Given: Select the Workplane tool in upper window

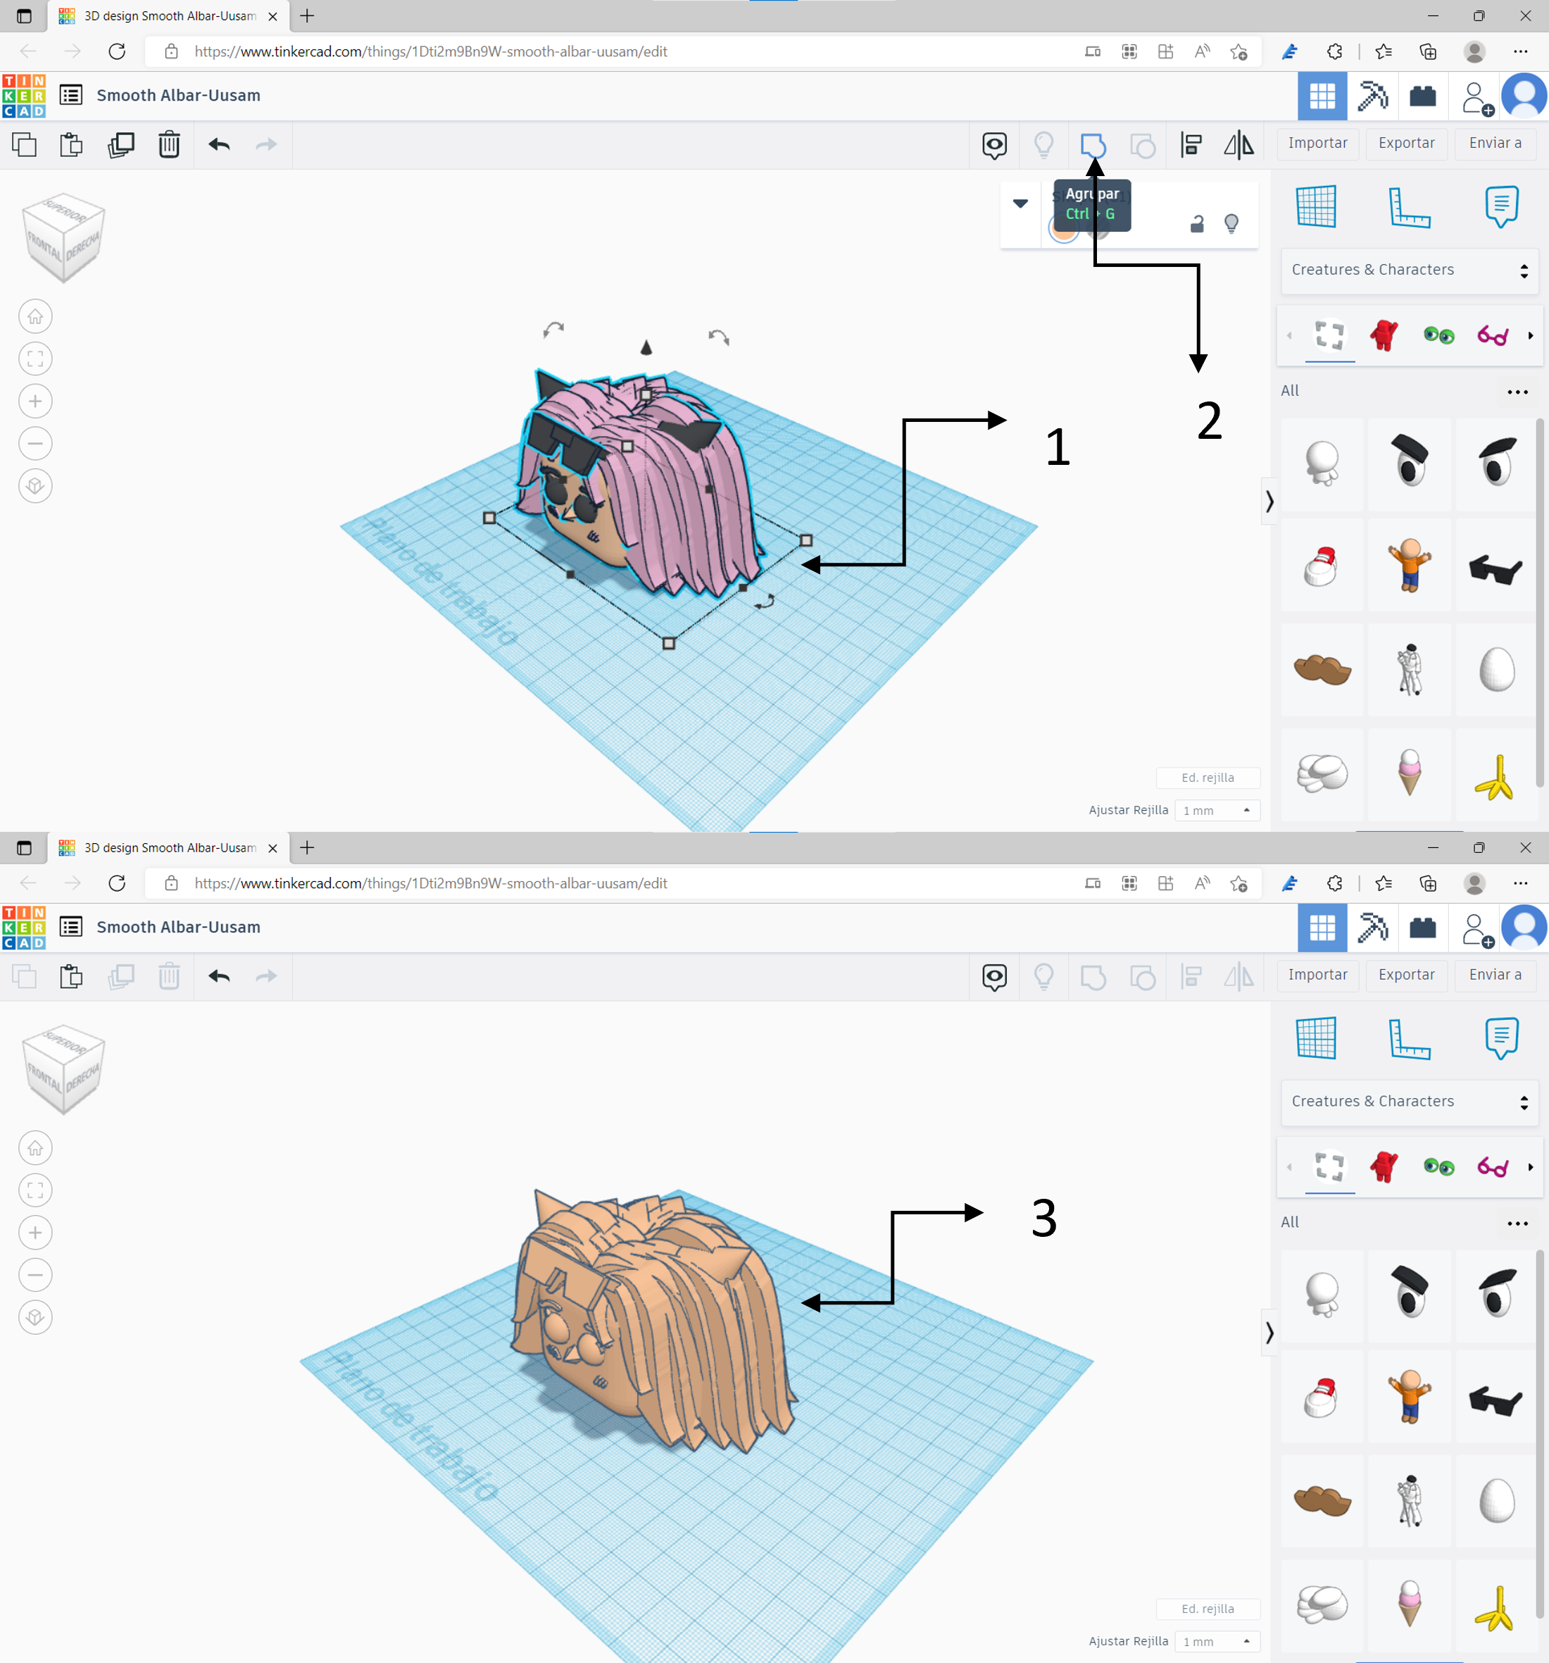Looking at the screenshot, I should [x=1317, y=206].
